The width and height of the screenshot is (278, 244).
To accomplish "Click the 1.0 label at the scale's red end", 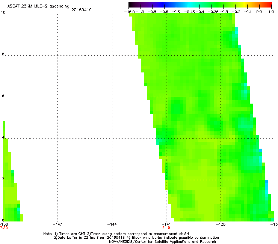I will (271, 12).
